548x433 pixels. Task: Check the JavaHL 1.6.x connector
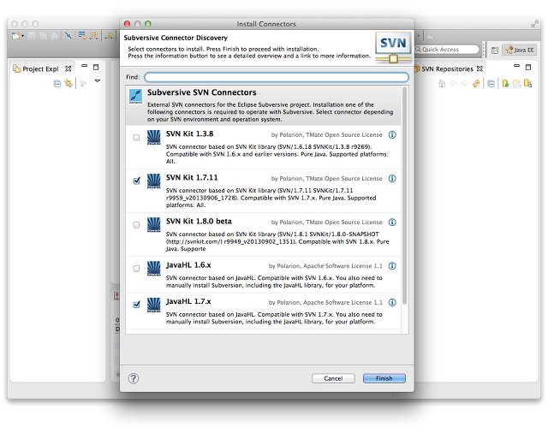(x=137, y=269)
